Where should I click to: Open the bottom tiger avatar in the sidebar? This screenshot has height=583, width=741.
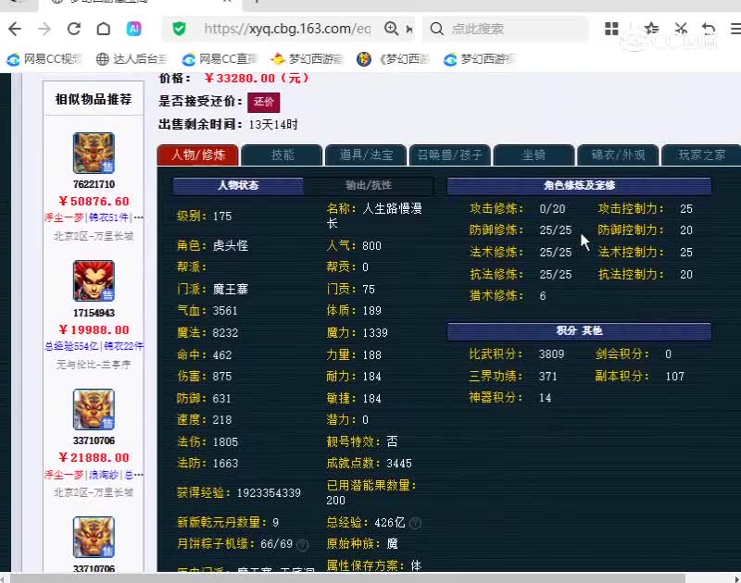pyautogui.click(x=94, y=538)
